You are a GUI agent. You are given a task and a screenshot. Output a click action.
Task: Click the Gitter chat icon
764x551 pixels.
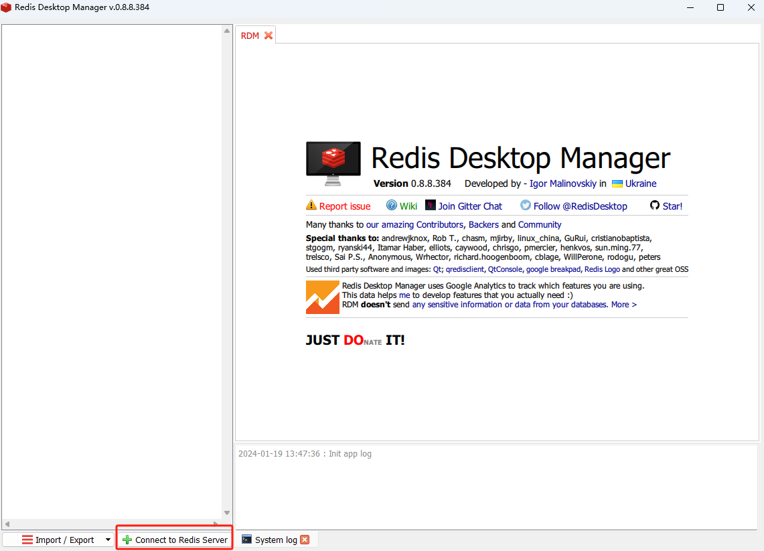pyautogui.click(x=431, y=206)
